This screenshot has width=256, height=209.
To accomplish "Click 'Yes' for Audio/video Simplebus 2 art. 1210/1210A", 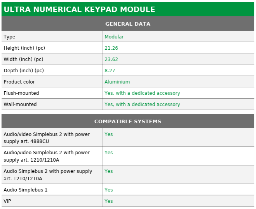I will point(109,153).
